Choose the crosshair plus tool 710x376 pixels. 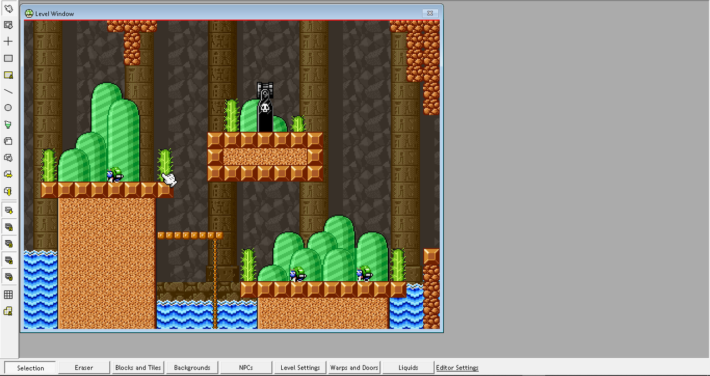(8, 42)
